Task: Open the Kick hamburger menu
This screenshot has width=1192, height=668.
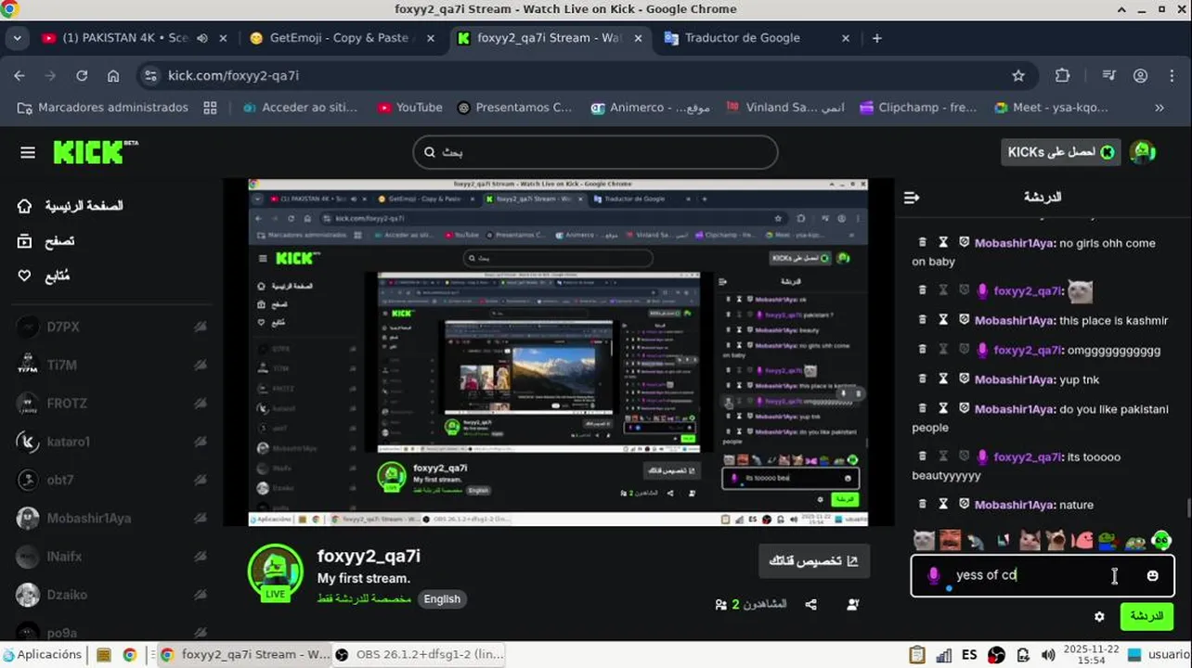Action: [x=27, y=152]
